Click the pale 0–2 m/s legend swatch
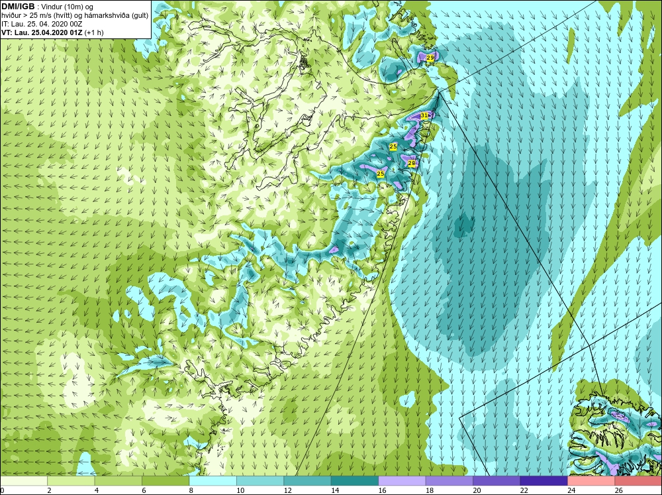This screenshot has width=662, height=495. pyautogui.click(x=24, y=480)
